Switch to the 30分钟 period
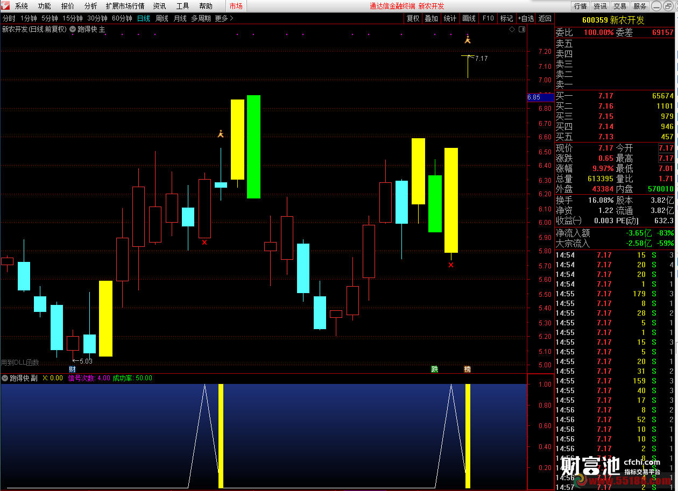This screenshot has width=678, height=491. tap(97, 18)
